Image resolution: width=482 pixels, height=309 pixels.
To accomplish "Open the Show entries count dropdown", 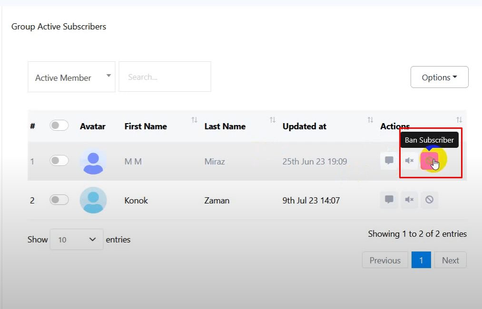I will click(x=77, y=240).
